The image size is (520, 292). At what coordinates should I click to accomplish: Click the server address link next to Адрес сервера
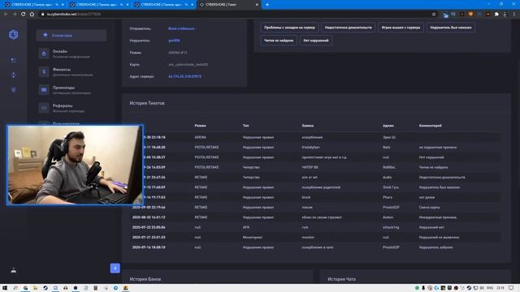click(x=184, y=76)
